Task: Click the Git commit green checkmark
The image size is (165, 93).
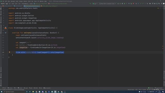Action: click(x=141, y=4)
